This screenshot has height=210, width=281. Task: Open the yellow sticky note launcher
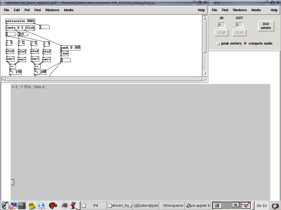pyautogui.click(x=32, y=205)
